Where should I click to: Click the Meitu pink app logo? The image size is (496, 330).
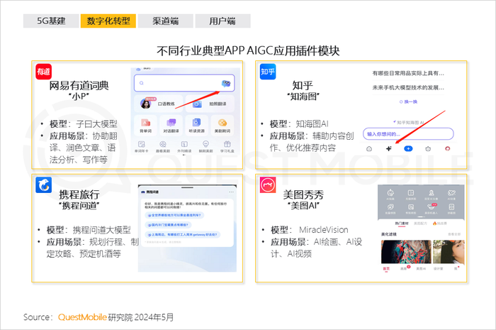pyautogui.click(x=268, y=185)
